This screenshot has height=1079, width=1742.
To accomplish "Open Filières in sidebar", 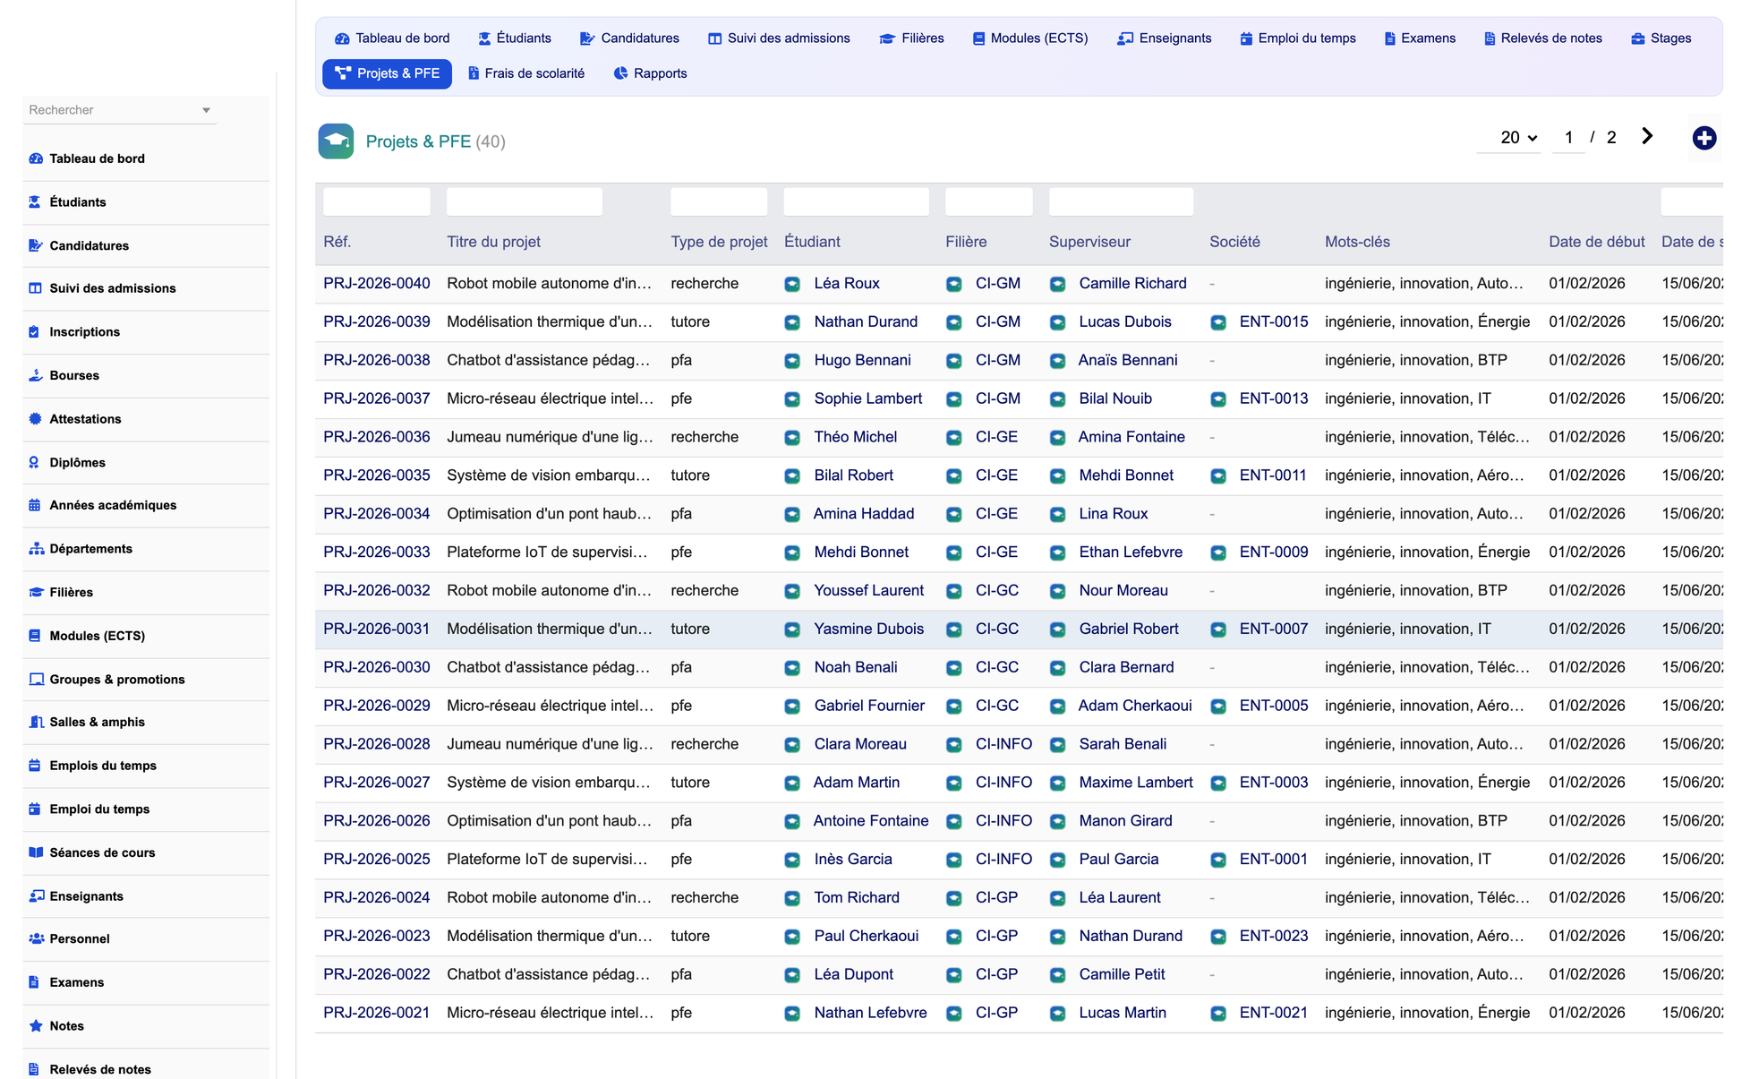I will 71,593.
